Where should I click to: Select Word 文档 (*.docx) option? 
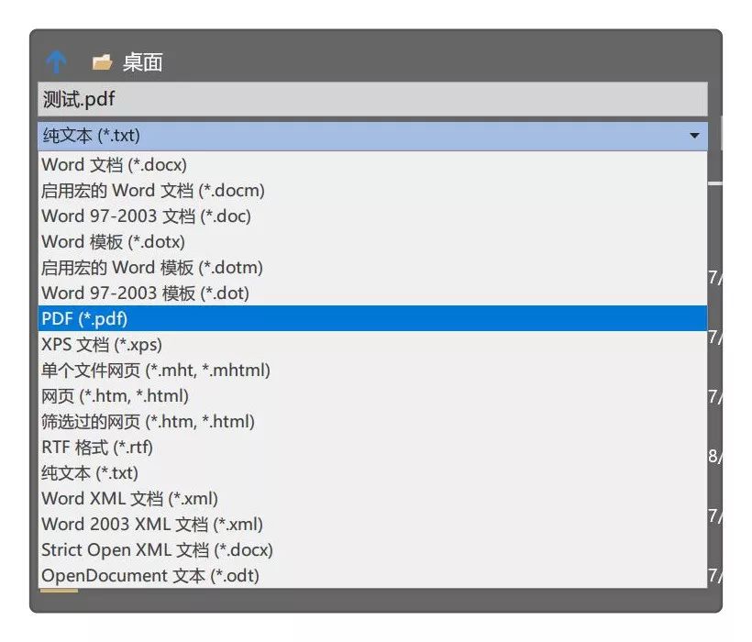tap(372, 165)
